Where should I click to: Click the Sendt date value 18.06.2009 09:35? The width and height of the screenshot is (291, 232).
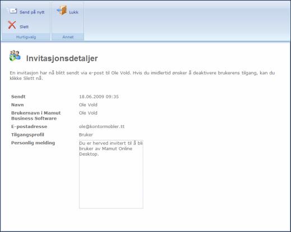(99, 97)
